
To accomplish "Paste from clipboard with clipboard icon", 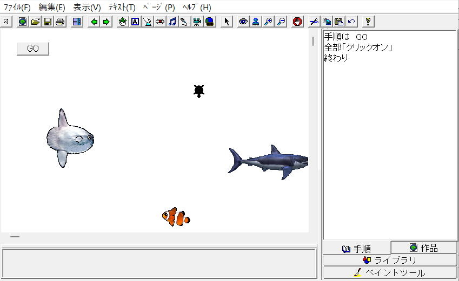I will pos(339,22).
